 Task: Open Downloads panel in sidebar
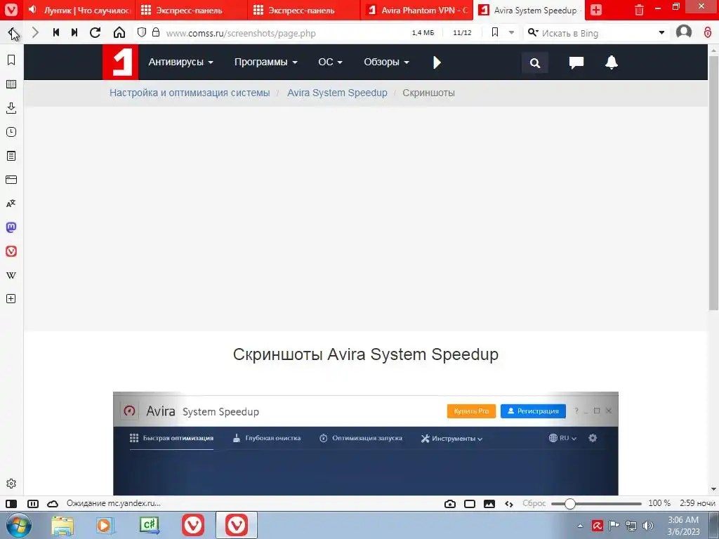(x=11, y=108)
